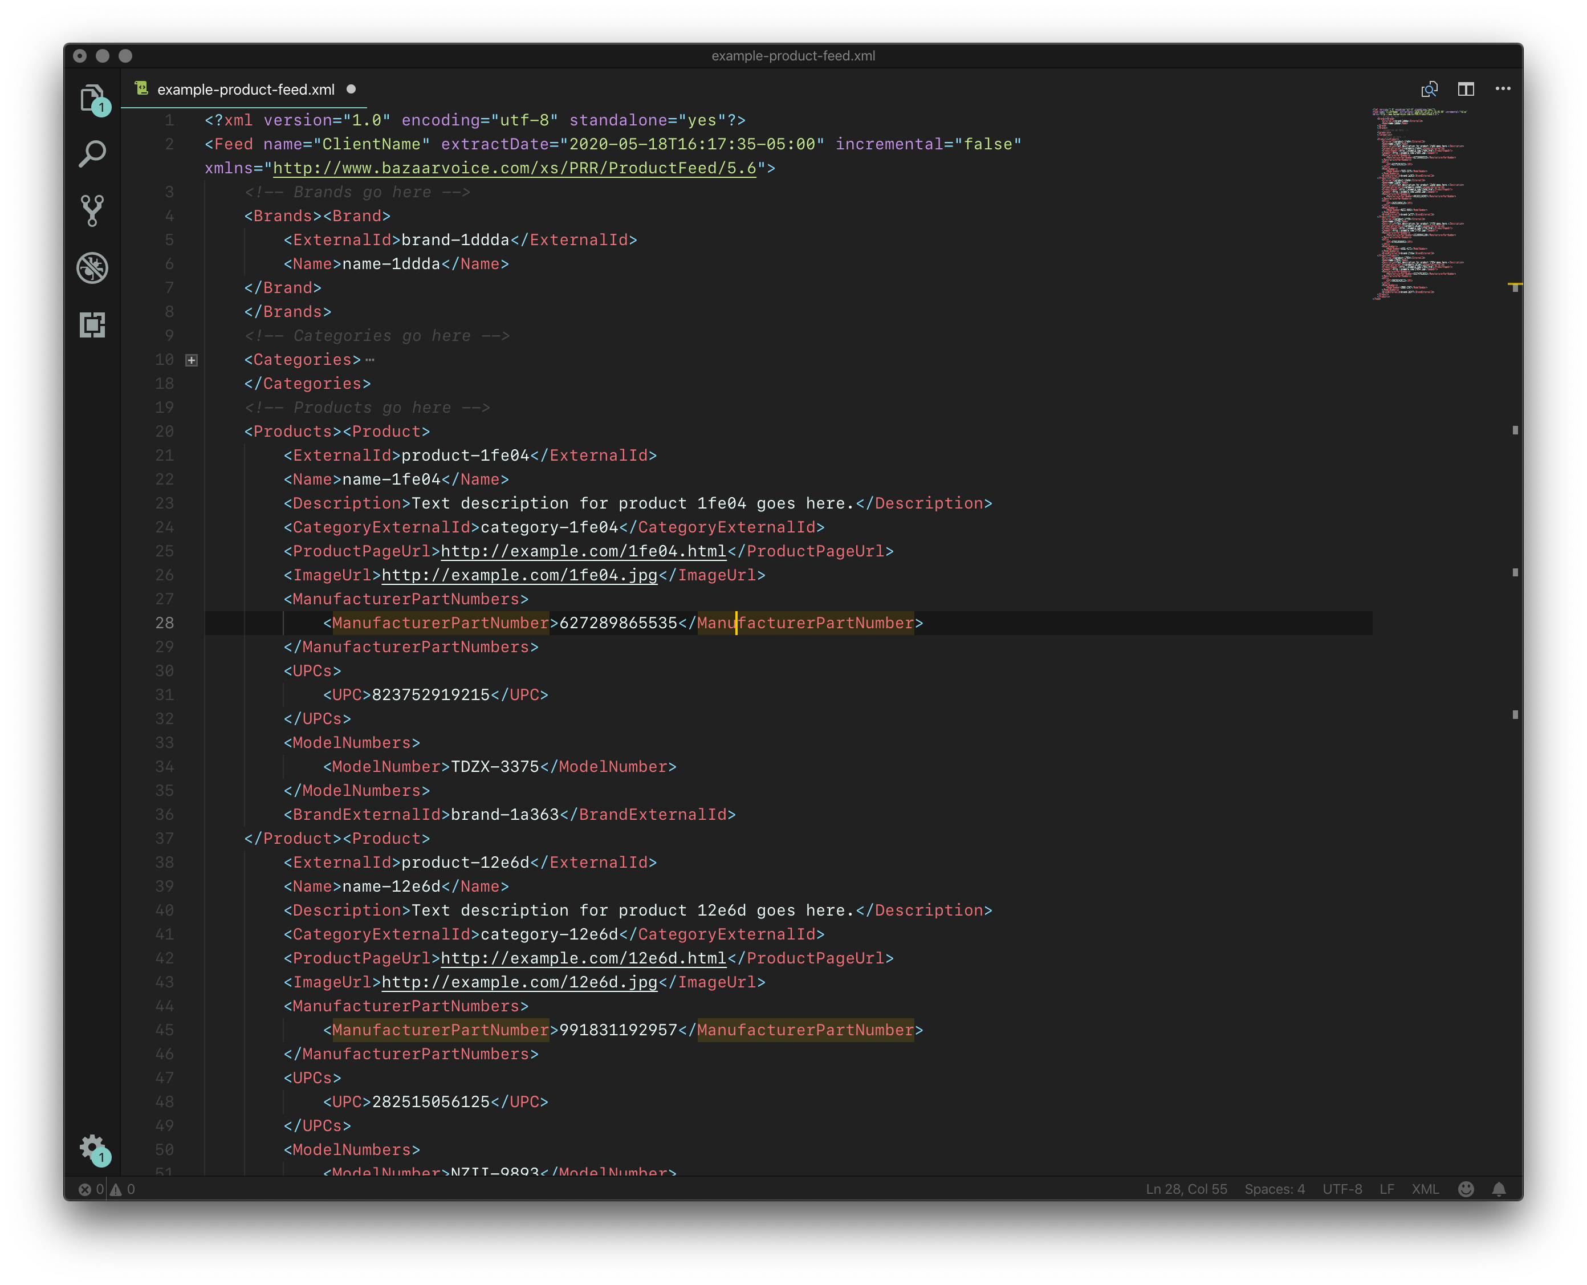
Task: Click the feedback smiley in the status bar
Action: click(1466, 1190)
